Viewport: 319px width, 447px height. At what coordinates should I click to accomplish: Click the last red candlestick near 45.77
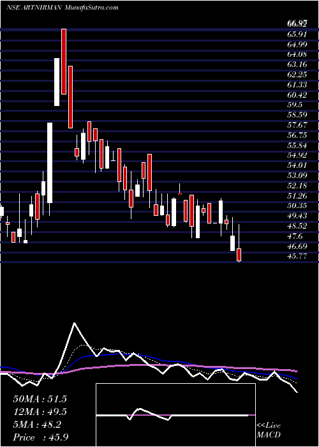239,255
